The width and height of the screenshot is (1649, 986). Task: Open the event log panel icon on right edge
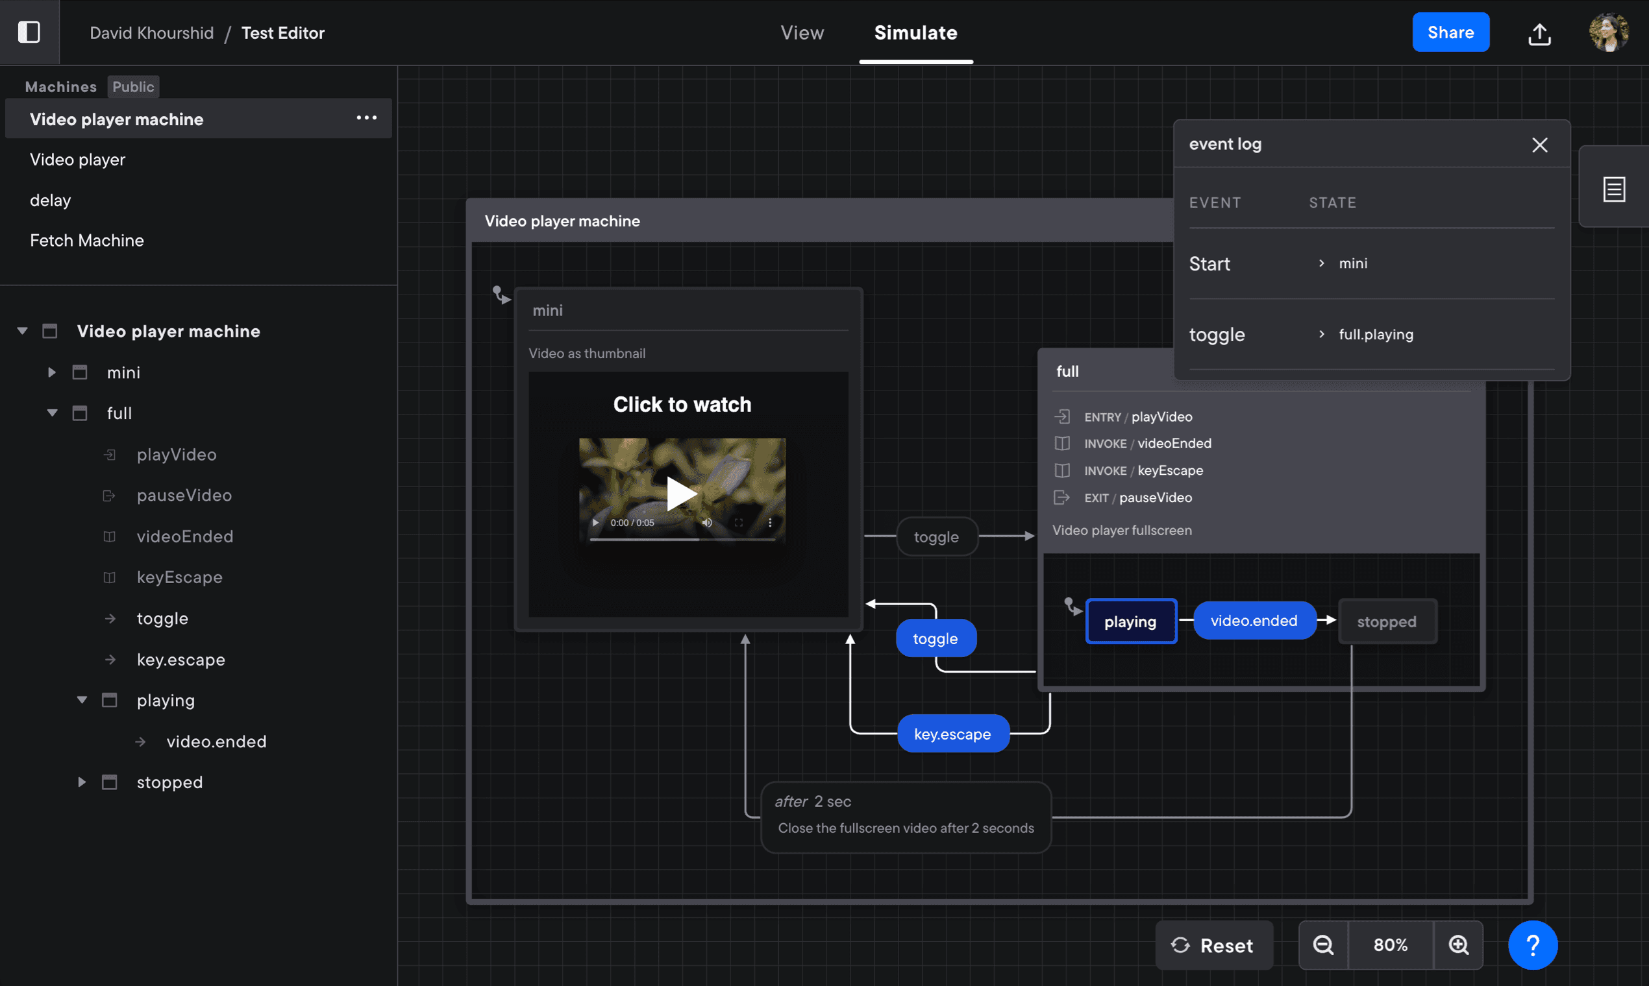[1613, 188]
